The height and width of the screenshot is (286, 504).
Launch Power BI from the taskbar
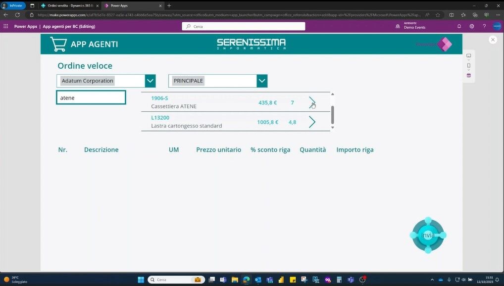tap(281, 280)
